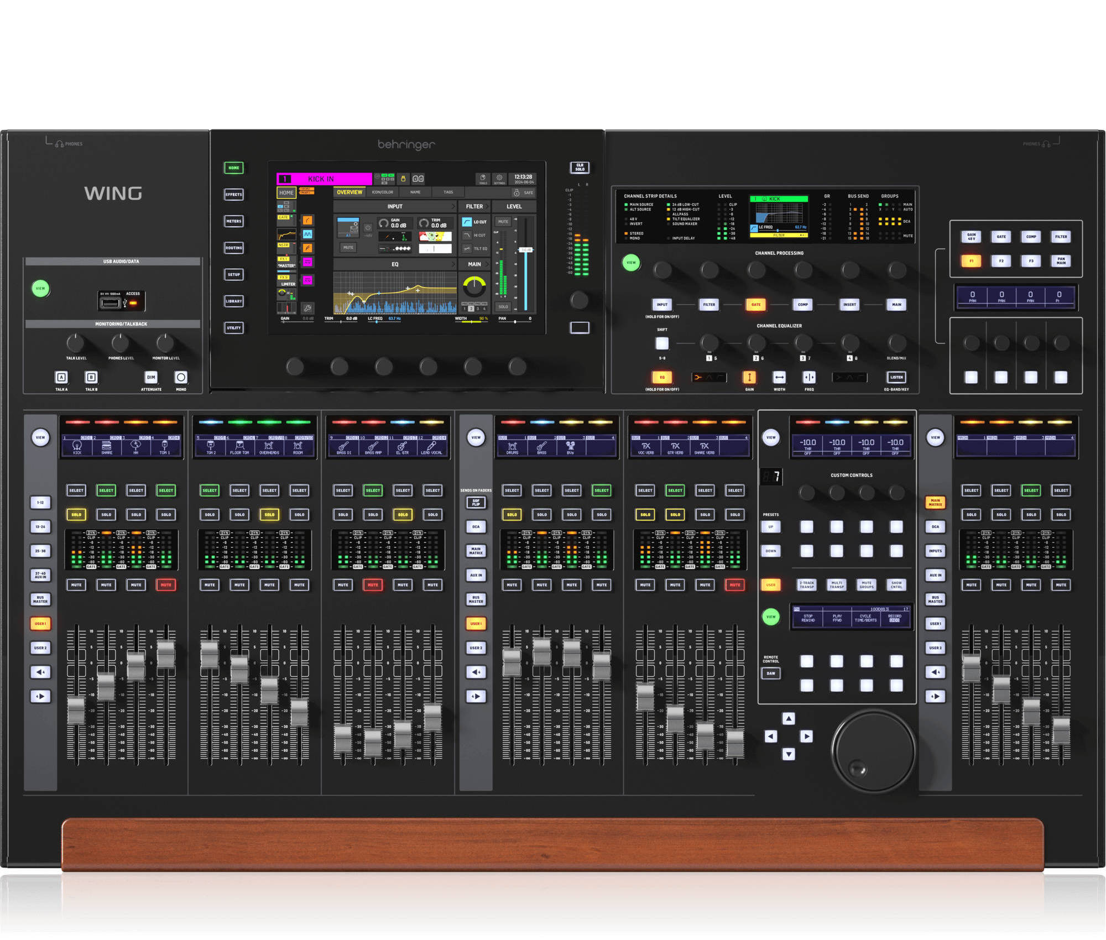Image resolution: width=1106 pixels, height=940 pixels.
Task: Step presets UP
Action: coord(771,527)
